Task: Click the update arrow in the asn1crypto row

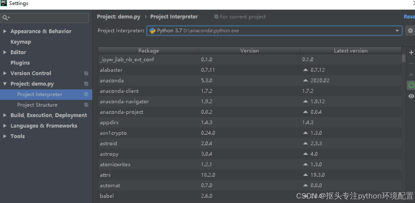Action: point(305,133)
